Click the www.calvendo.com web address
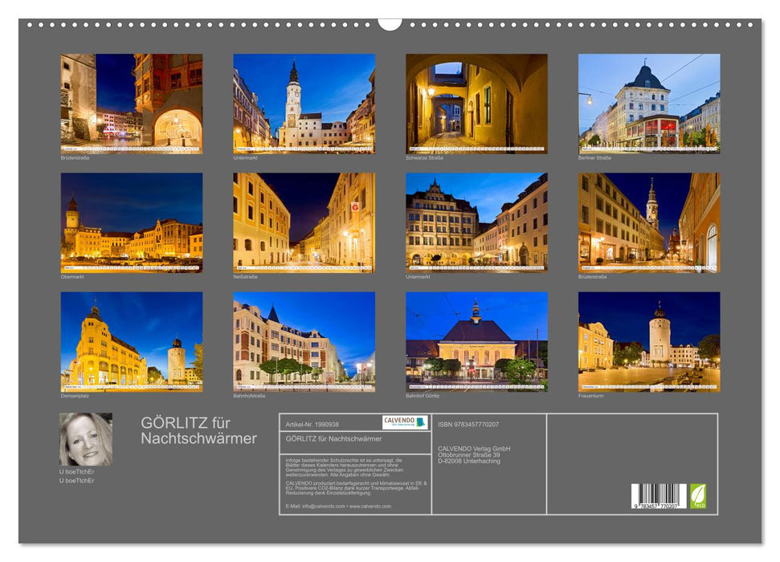 [x=370, y=507]
